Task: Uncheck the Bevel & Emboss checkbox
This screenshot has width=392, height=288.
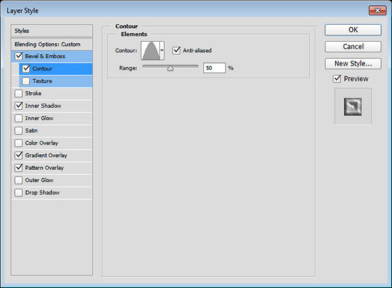Action: click(19, 56)
